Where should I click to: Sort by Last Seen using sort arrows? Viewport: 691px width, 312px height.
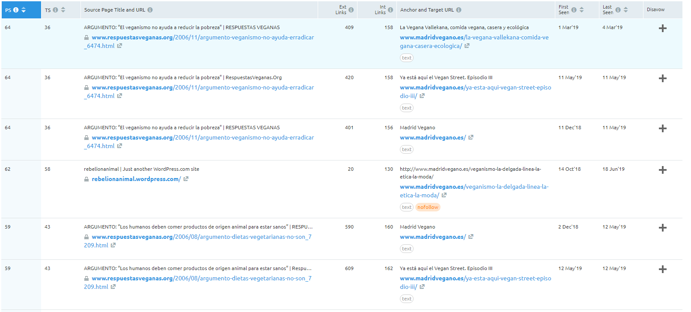coord(625,10)
